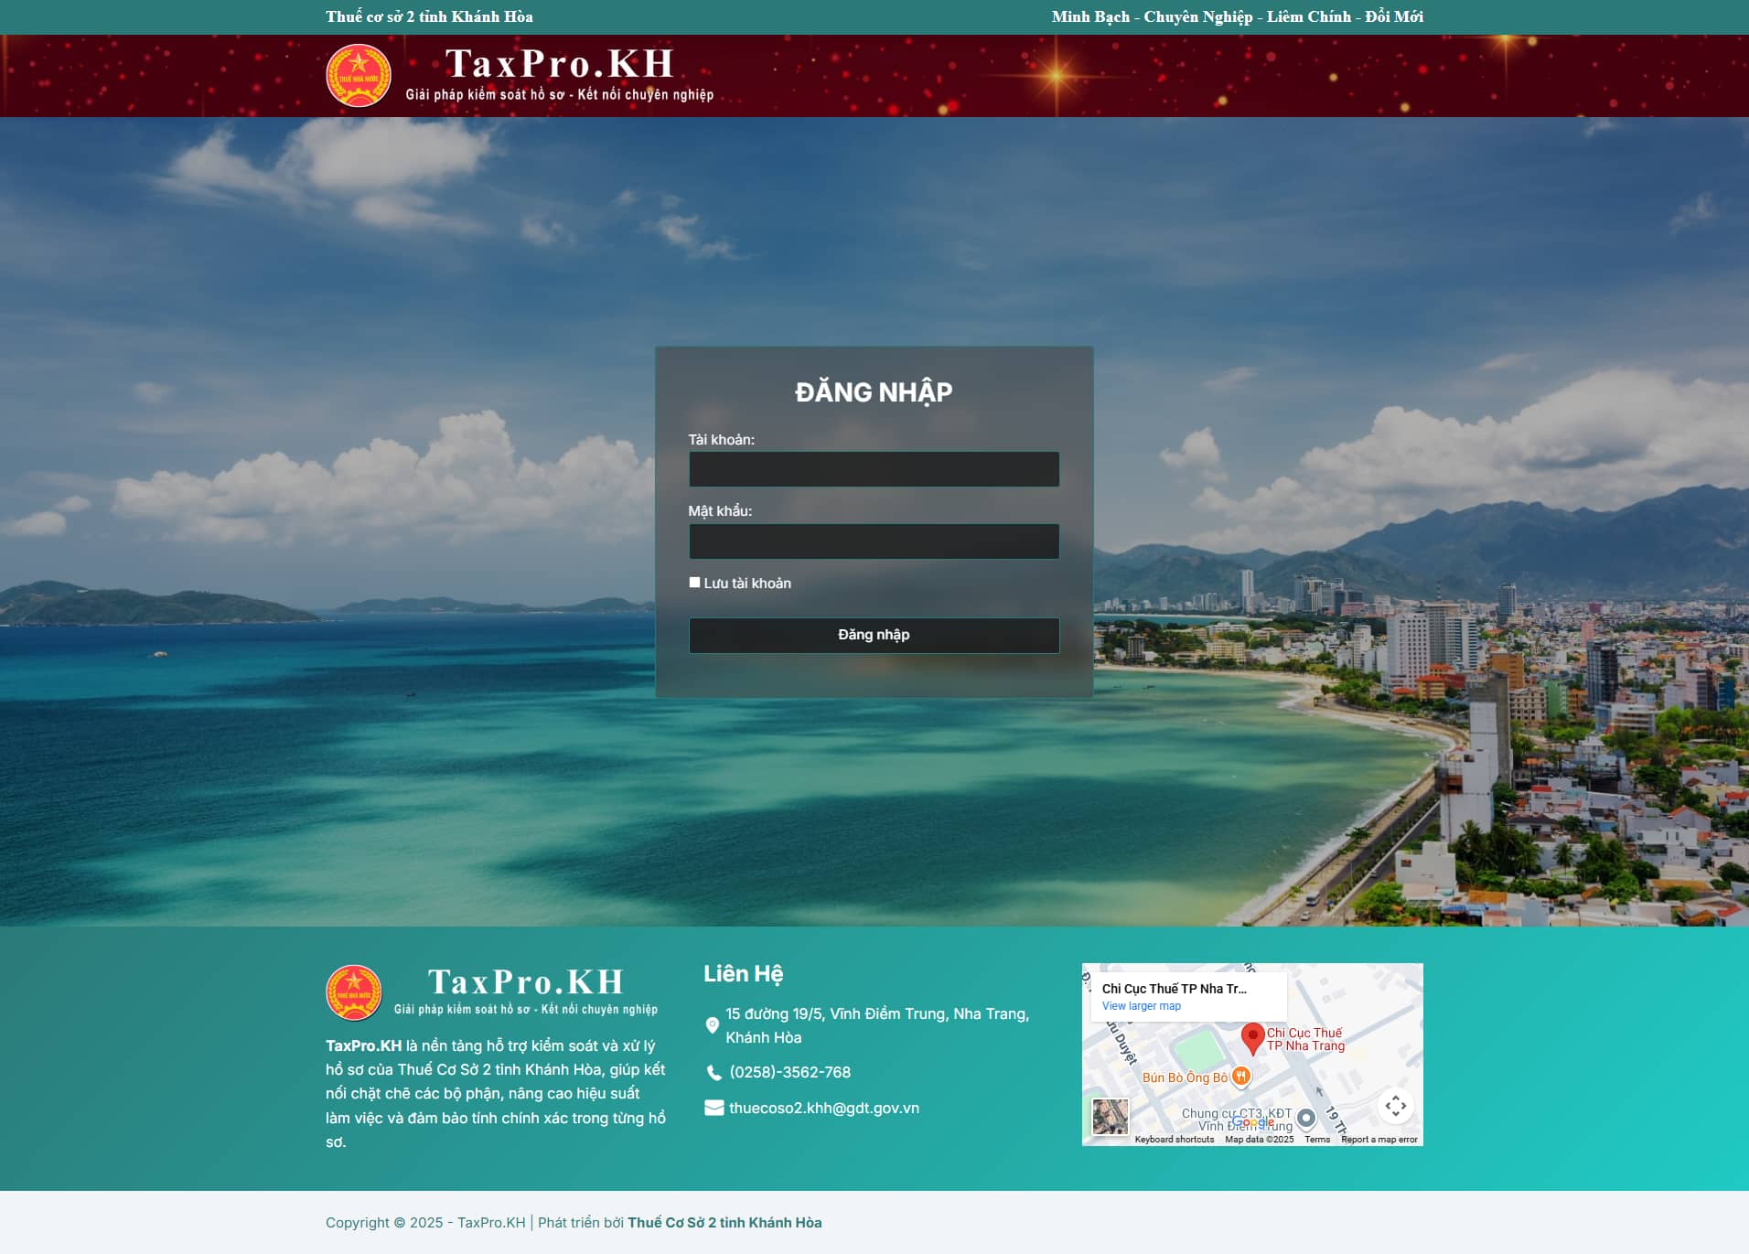Enable the Lưu tài khoản checkbox

coord(694,583)
